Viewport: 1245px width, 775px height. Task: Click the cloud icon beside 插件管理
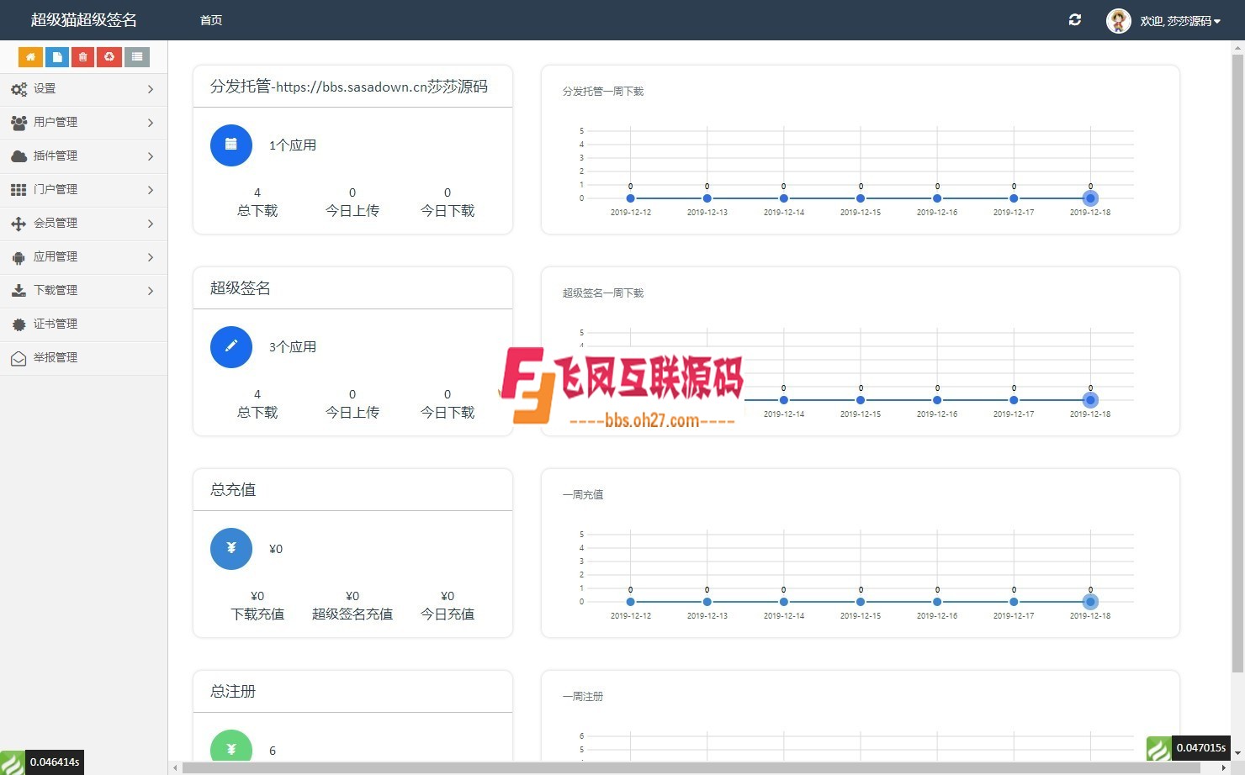pos(19,156)
